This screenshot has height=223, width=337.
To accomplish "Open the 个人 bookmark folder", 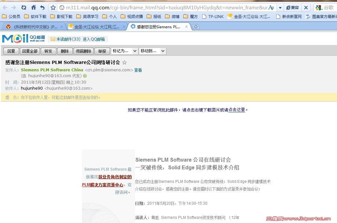I will [x=110, y=16].
